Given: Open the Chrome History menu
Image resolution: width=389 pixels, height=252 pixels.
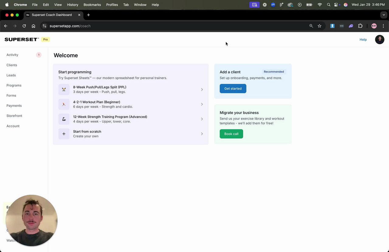Looking at the screenshot, I should pyautogui.click(x=73, y=5).
